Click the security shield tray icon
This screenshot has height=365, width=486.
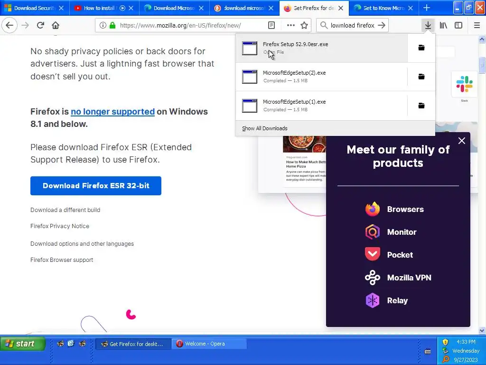445,342
